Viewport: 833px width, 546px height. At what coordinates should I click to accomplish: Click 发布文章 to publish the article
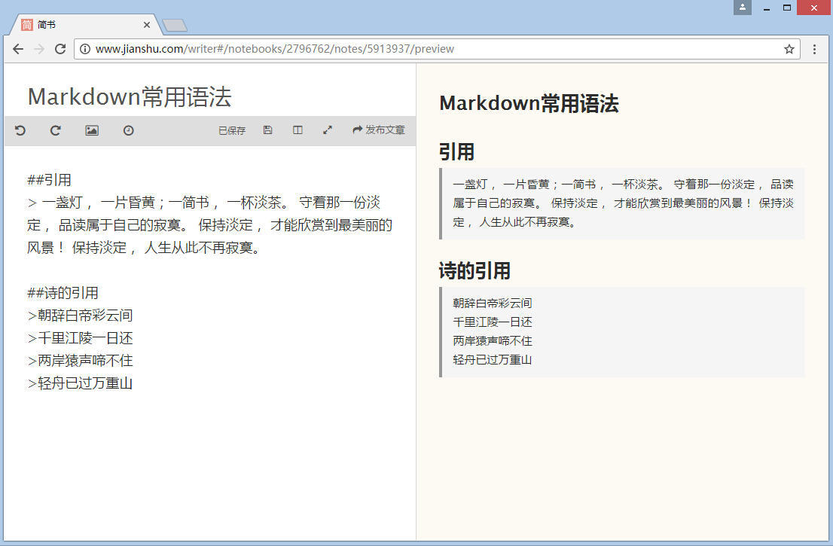click(379, 130)
